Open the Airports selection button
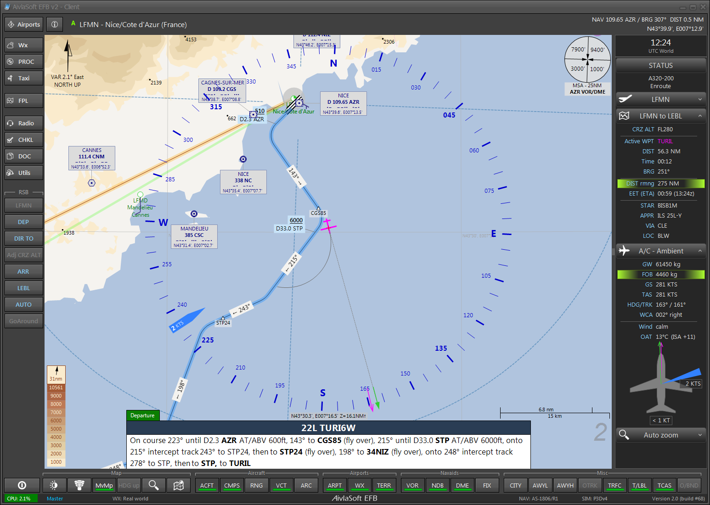 (x=24, y=24)
